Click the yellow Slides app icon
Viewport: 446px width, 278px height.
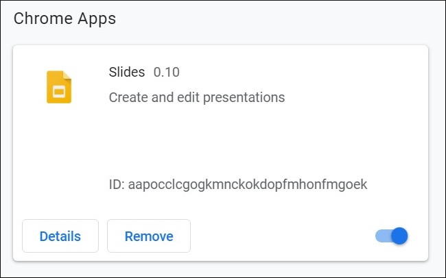(59, 87)
